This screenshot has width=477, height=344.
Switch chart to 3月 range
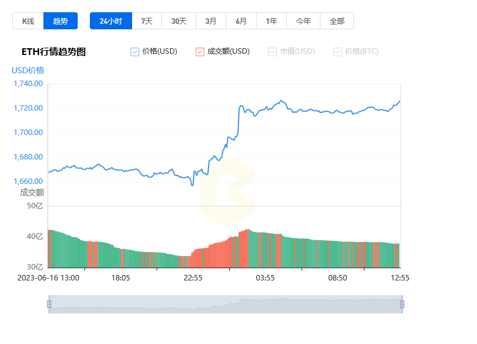[x=211, y=21]
